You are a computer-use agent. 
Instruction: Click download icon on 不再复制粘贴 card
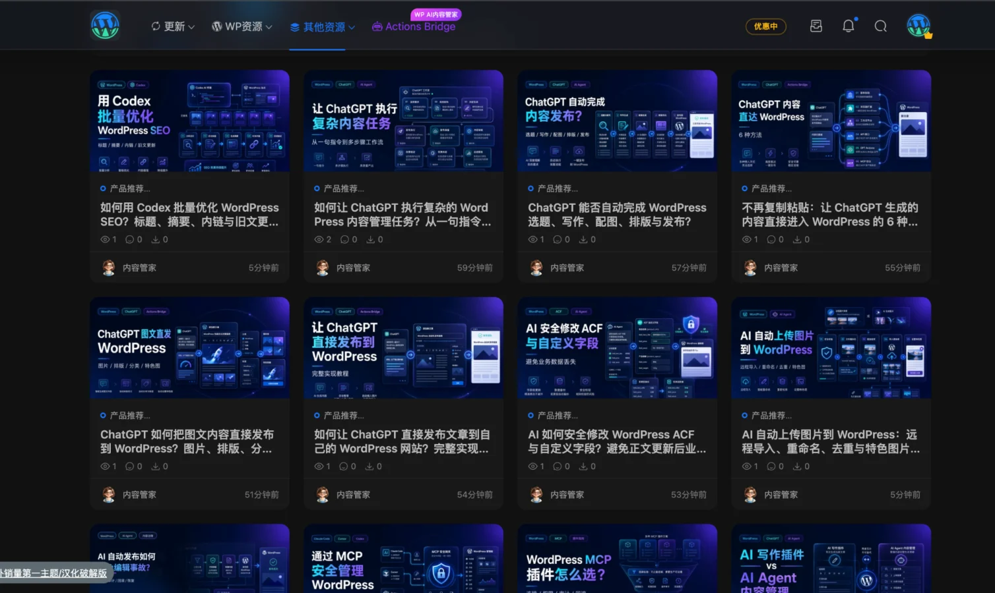[797, 240]
